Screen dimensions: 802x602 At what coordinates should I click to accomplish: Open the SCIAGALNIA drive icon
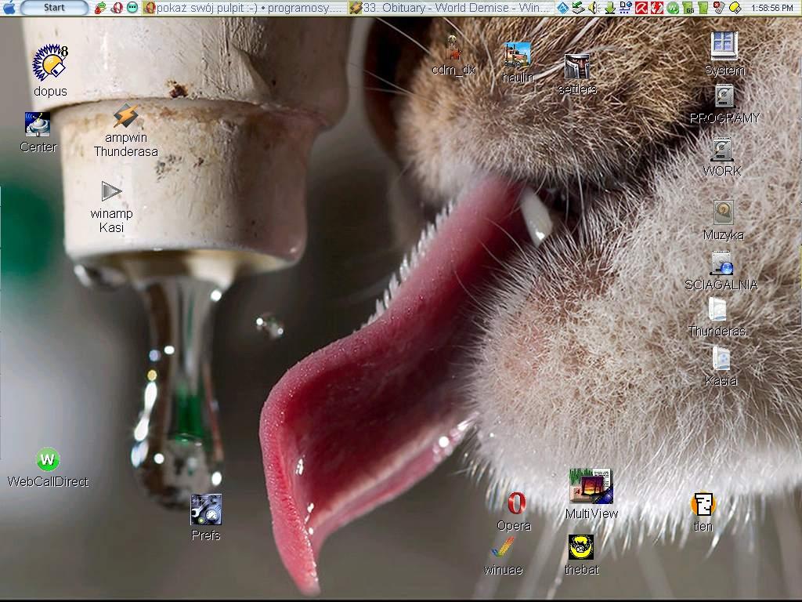click(x=721, y=270)
